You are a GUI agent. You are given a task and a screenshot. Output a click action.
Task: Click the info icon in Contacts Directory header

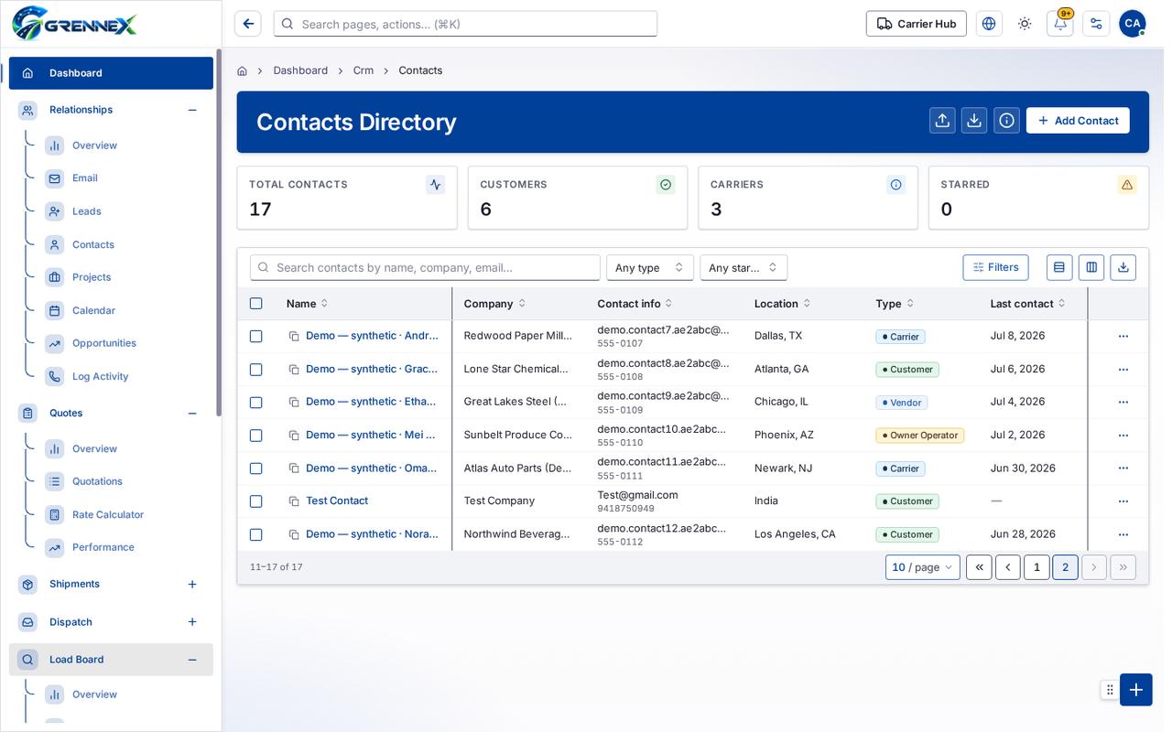coord(1006,121)
